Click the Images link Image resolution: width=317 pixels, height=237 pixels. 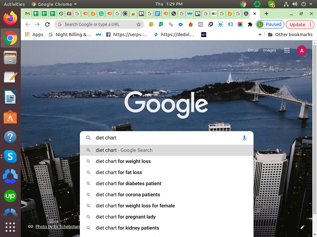pyautogui.click(x=269, y=50)
